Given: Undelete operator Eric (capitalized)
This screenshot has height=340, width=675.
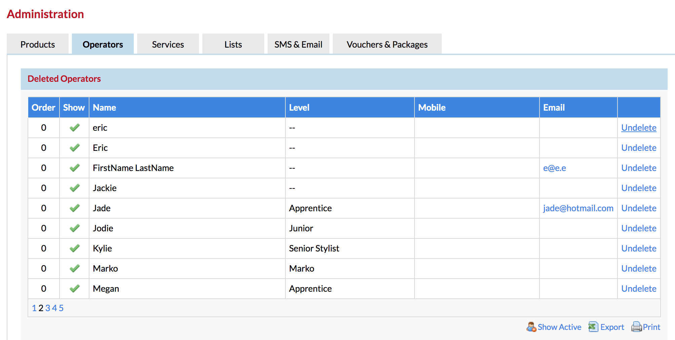Looking at the screenshot, I should point(639,148).
